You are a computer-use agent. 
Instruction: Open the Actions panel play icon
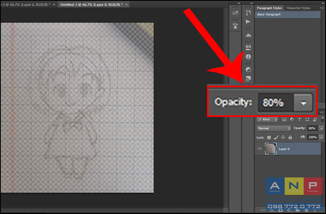click(248, 22)
